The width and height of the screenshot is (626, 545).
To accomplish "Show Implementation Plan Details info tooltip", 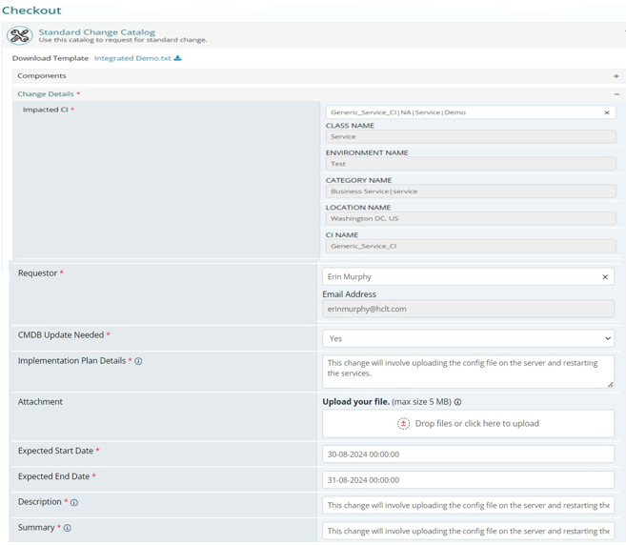I will (139, 362).
